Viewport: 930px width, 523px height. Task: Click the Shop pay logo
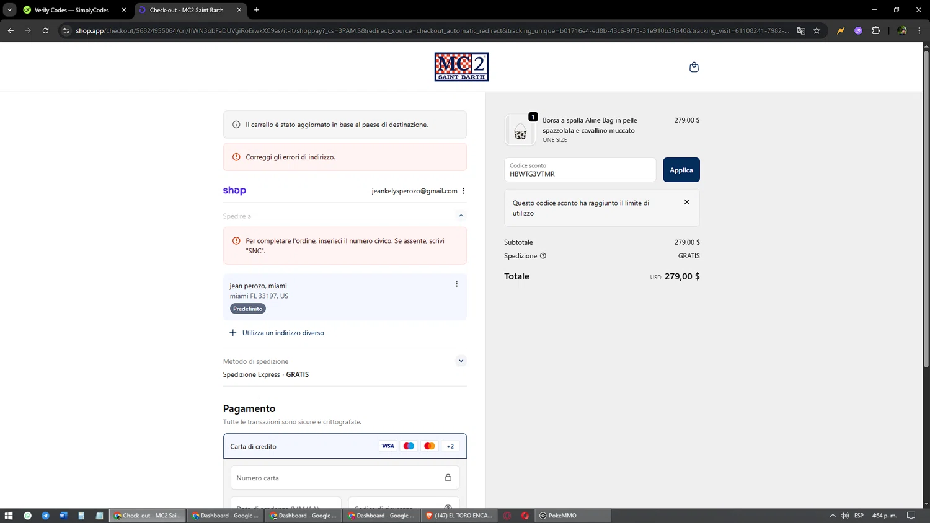click(x=234, y=191)
